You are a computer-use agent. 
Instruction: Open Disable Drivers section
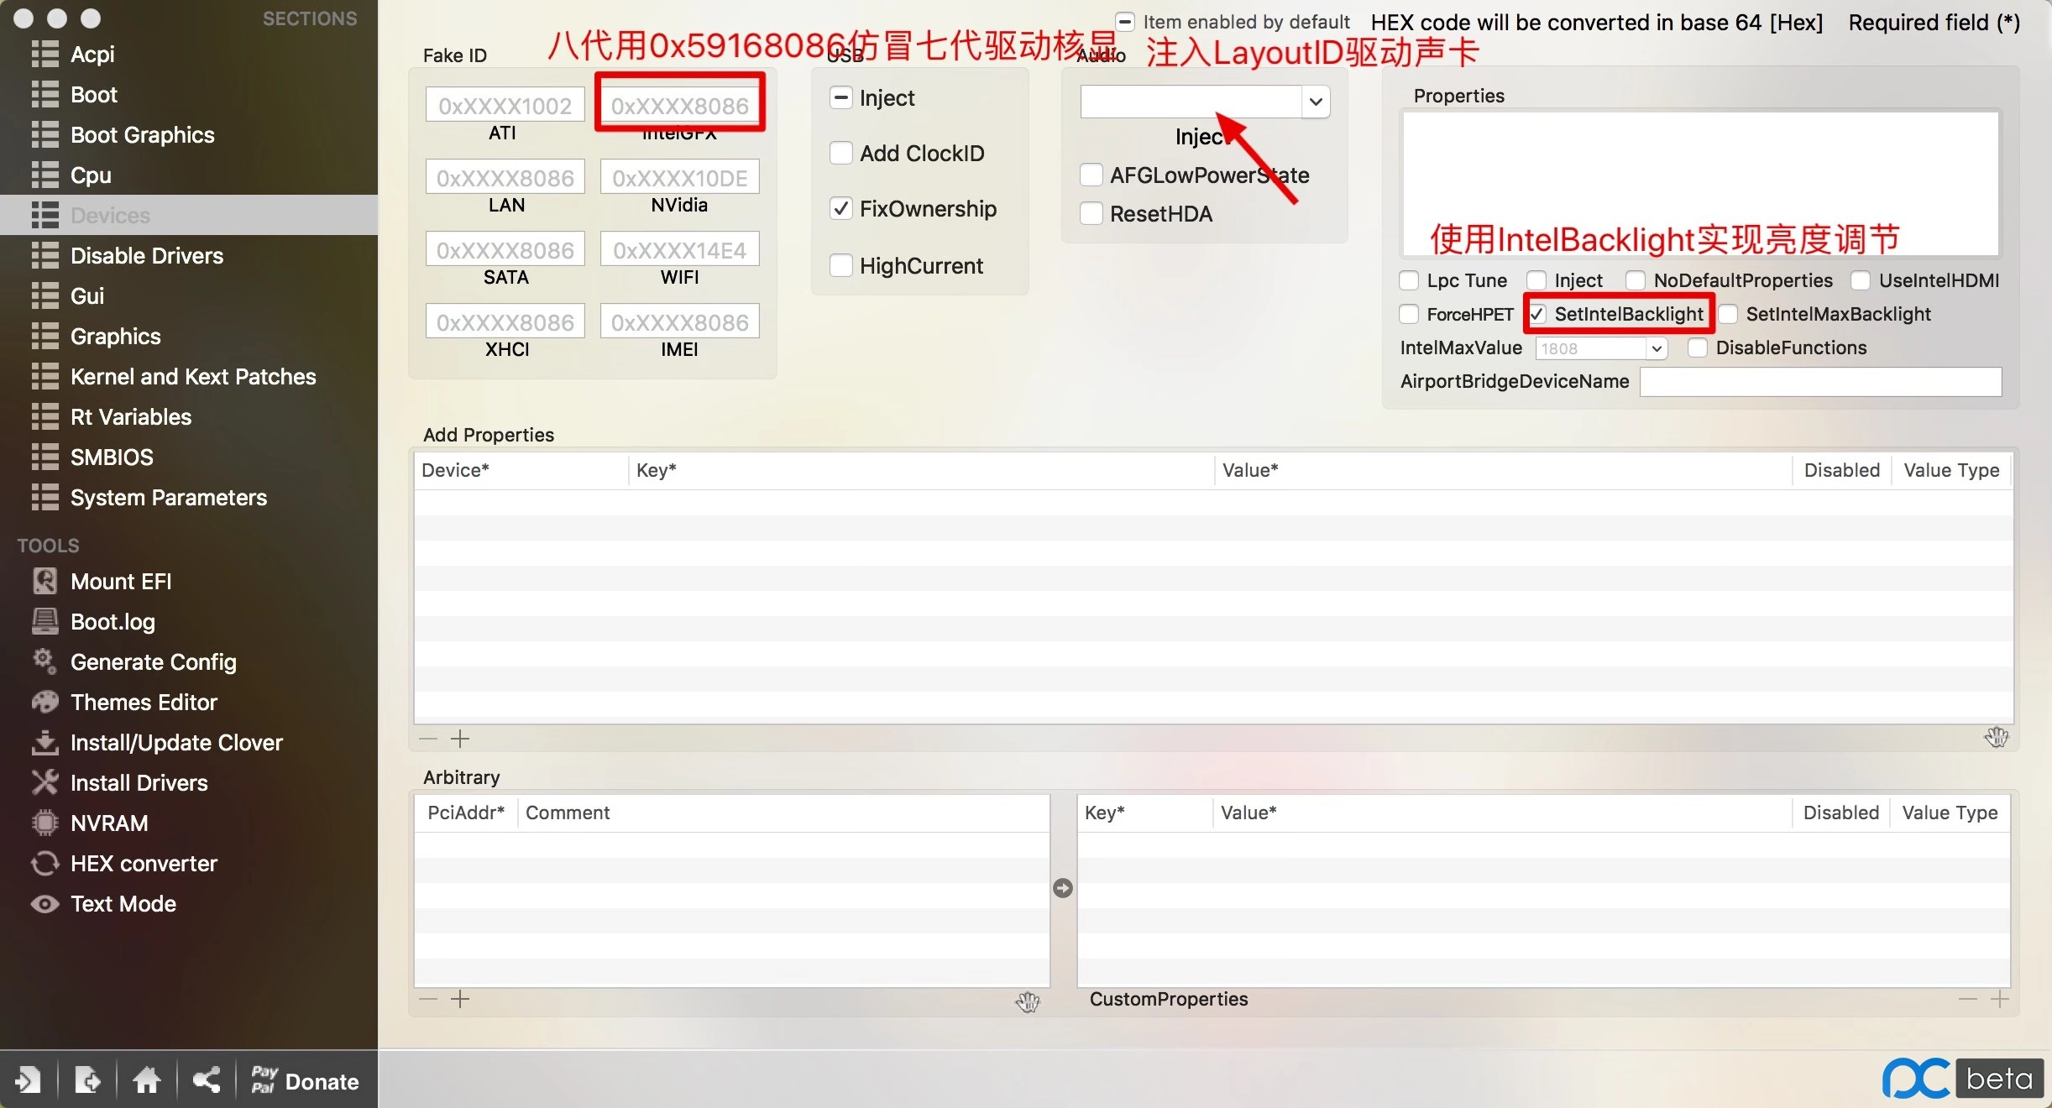click(x=147, y=255)
